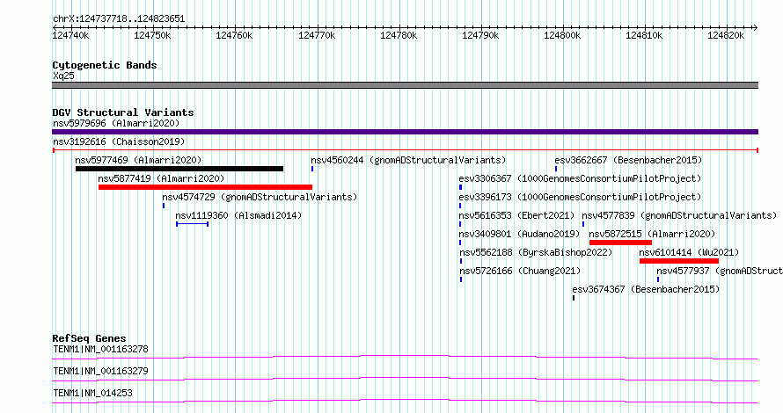Click the Cytogenetic Bands track title

(105, 65)
